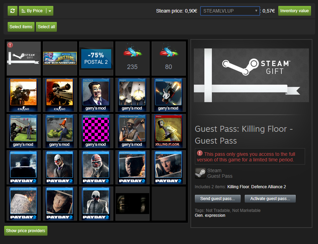Click the red alert icon on Steam Gift item
This screenshot has height=244, width=318.
(10, 45)
